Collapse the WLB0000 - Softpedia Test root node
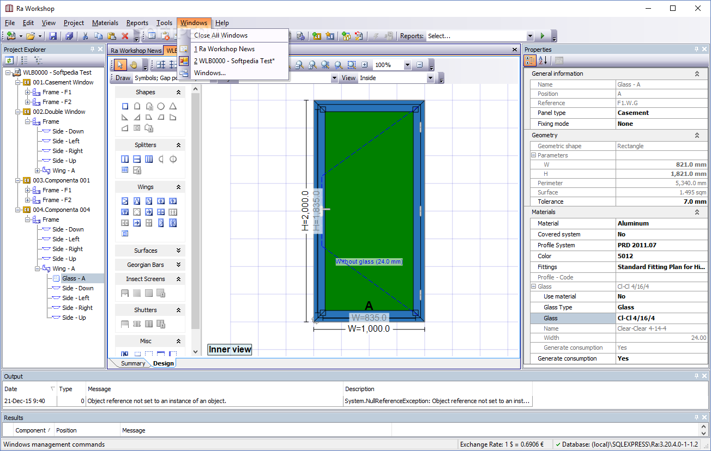This screenshot has width=711, height=451. [x=9, y=72]
